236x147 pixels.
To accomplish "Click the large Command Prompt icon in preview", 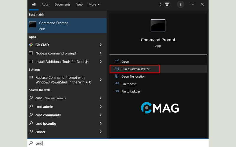I will pyautogui.click(x=158, y=26).
